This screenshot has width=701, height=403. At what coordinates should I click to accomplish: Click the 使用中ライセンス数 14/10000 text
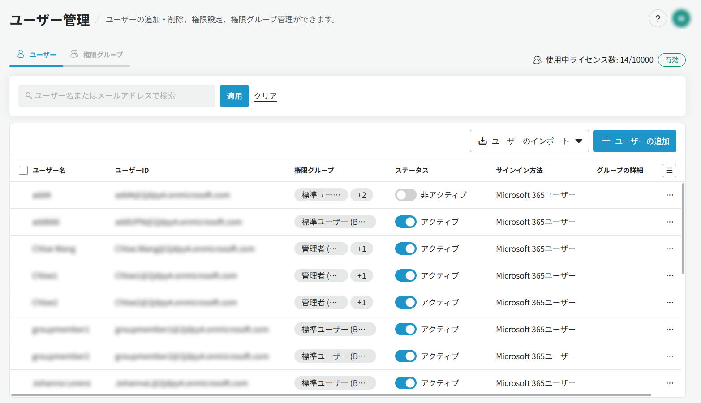click(x=599, y=60)
